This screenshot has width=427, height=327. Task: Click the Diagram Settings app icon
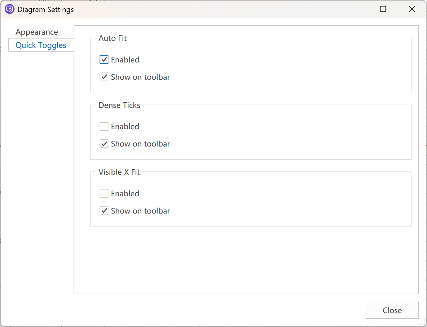10,9
